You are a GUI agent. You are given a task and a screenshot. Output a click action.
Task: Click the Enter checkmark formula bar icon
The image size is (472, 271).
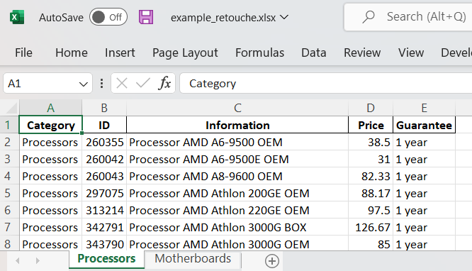pos(143,83)
